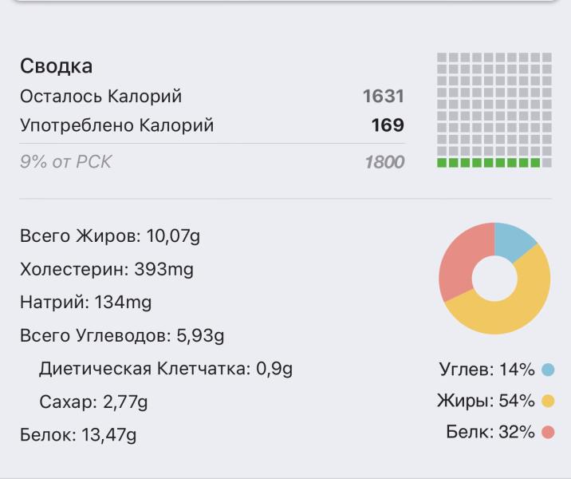Tap the 1800 daily goal value

(x=384, y=162)
